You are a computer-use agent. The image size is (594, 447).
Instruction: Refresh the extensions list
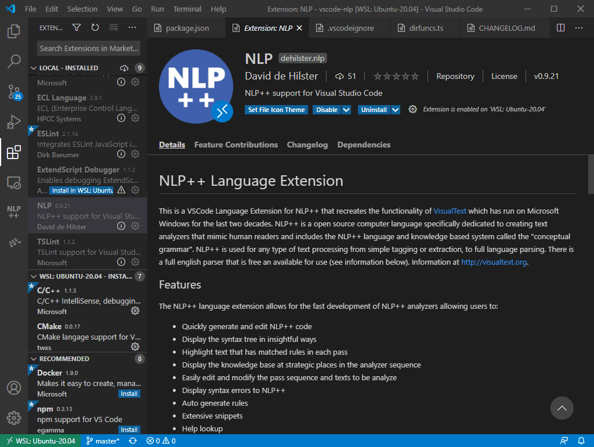[x=95, y=28]
